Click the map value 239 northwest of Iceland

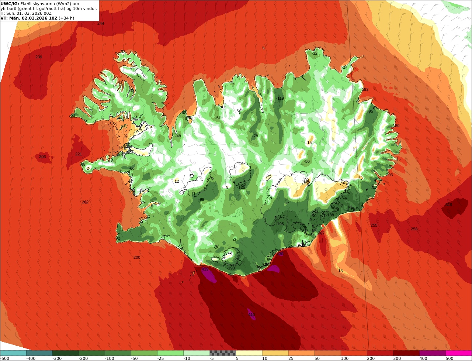click(39, 57)
